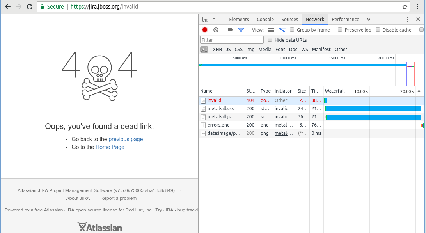
Task: Toggle the device toolbar icon
Action: coord(215,19)
